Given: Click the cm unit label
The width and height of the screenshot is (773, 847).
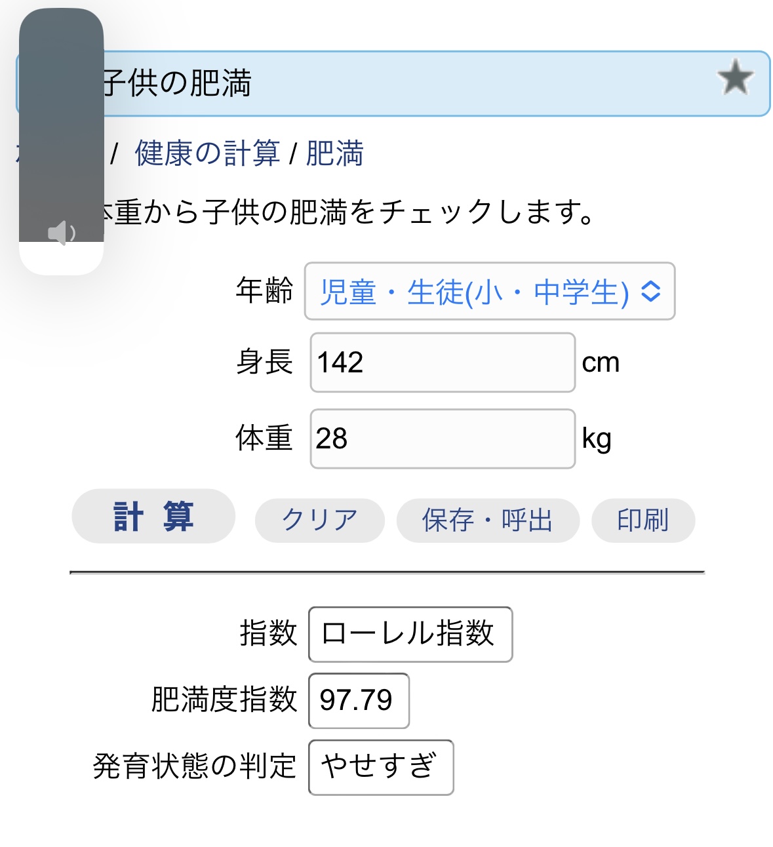Looking at the screenshot, I should (x=601, y=363).
